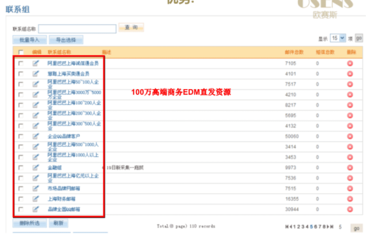Delete the 企业QQ品牌客户 row with 50060
Viewport: 371px width, 234px height.
pos(350,136)
